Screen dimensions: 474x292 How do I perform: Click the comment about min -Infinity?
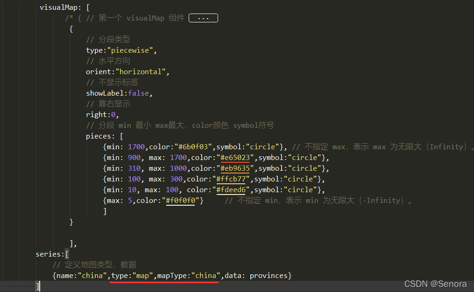click(318, 201)
